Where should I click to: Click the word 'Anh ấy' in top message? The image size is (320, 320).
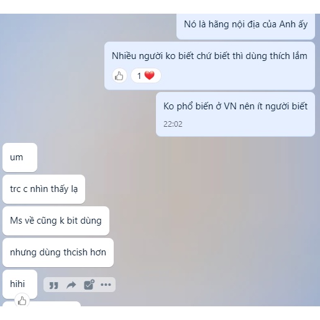click(293, 24)
